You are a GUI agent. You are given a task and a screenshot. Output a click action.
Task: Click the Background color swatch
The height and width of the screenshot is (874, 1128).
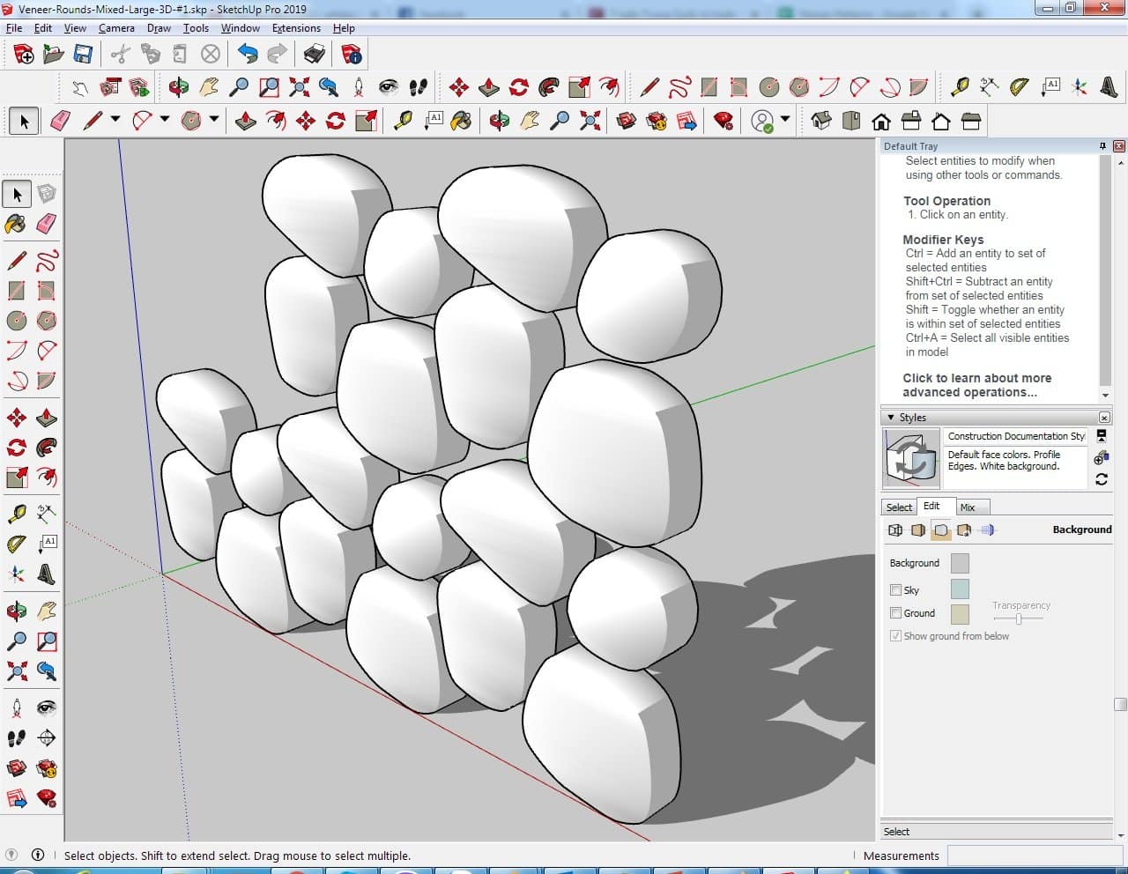(960, 564)
